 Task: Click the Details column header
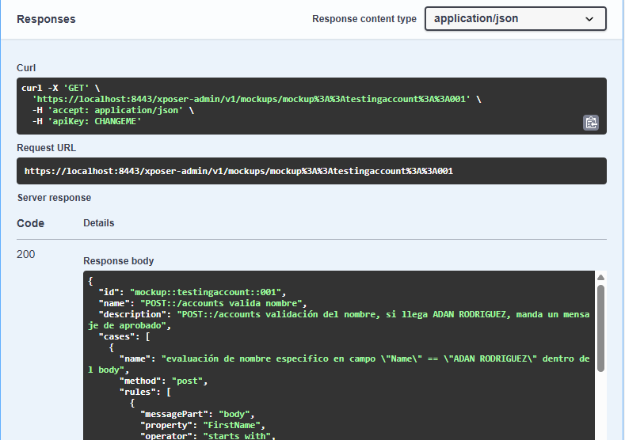[x=99, y=223]
